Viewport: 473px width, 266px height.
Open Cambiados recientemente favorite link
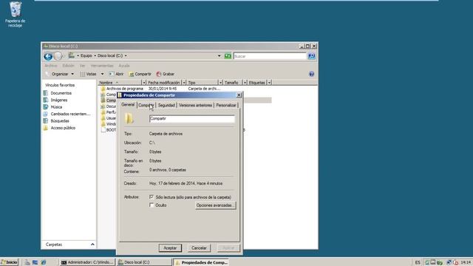click(70, 114)
